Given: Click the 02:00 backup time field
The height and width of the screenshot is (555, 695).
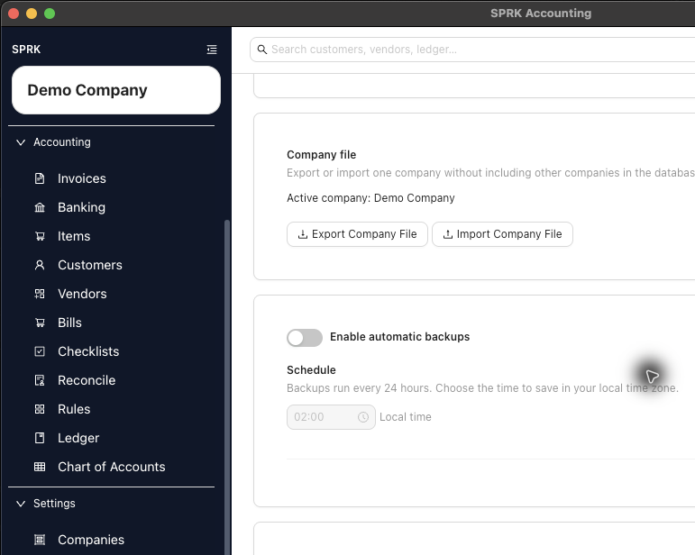Looking at the screenshot, I should (331, 417).
